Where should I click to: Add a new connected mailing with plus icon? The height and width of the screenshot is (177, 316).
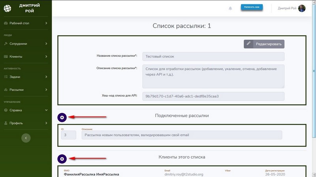click(62, 117)
